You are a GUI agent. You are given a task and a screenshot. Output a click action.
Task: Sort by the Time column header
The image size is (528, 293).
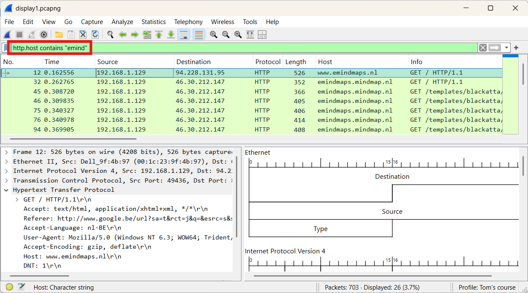(x=68, y=62)
